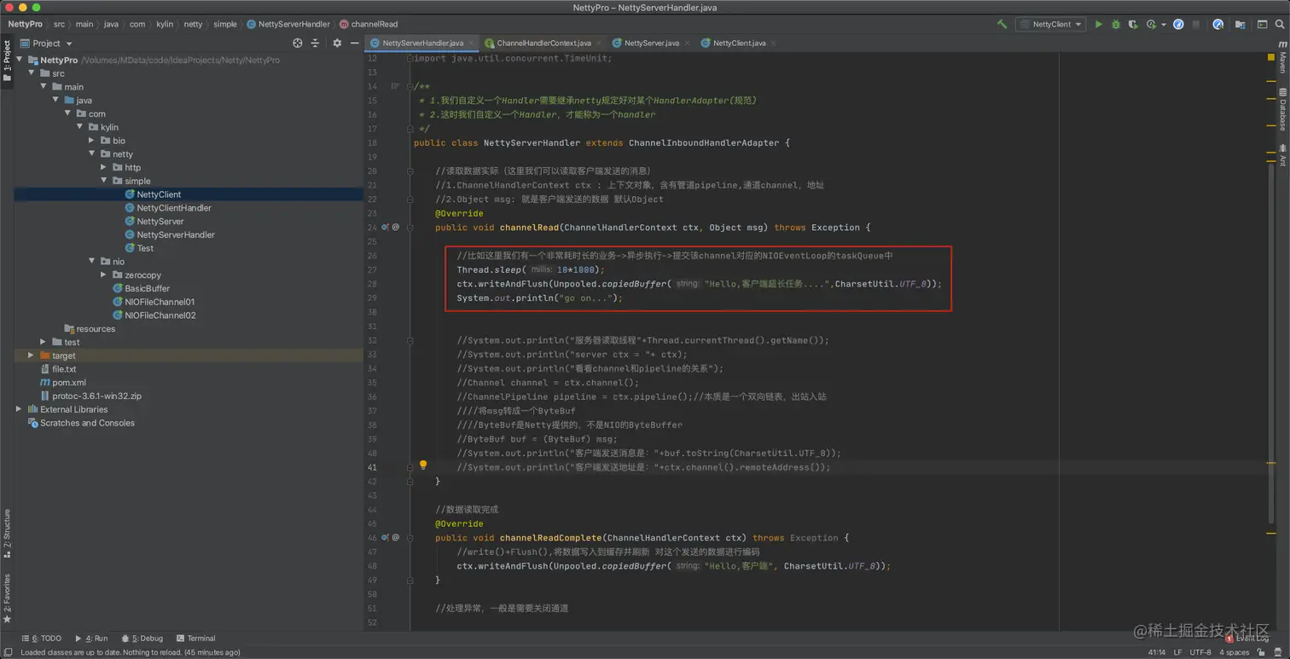Close the NettyClient.java tab
Viewport: 1290px width, 659px height.
773,43
